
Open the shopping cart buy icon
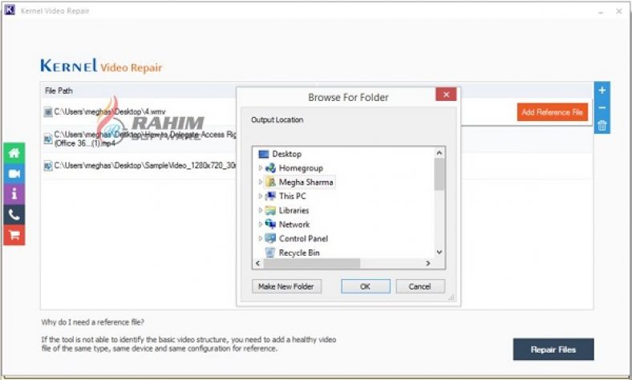[x=14, y=235]
